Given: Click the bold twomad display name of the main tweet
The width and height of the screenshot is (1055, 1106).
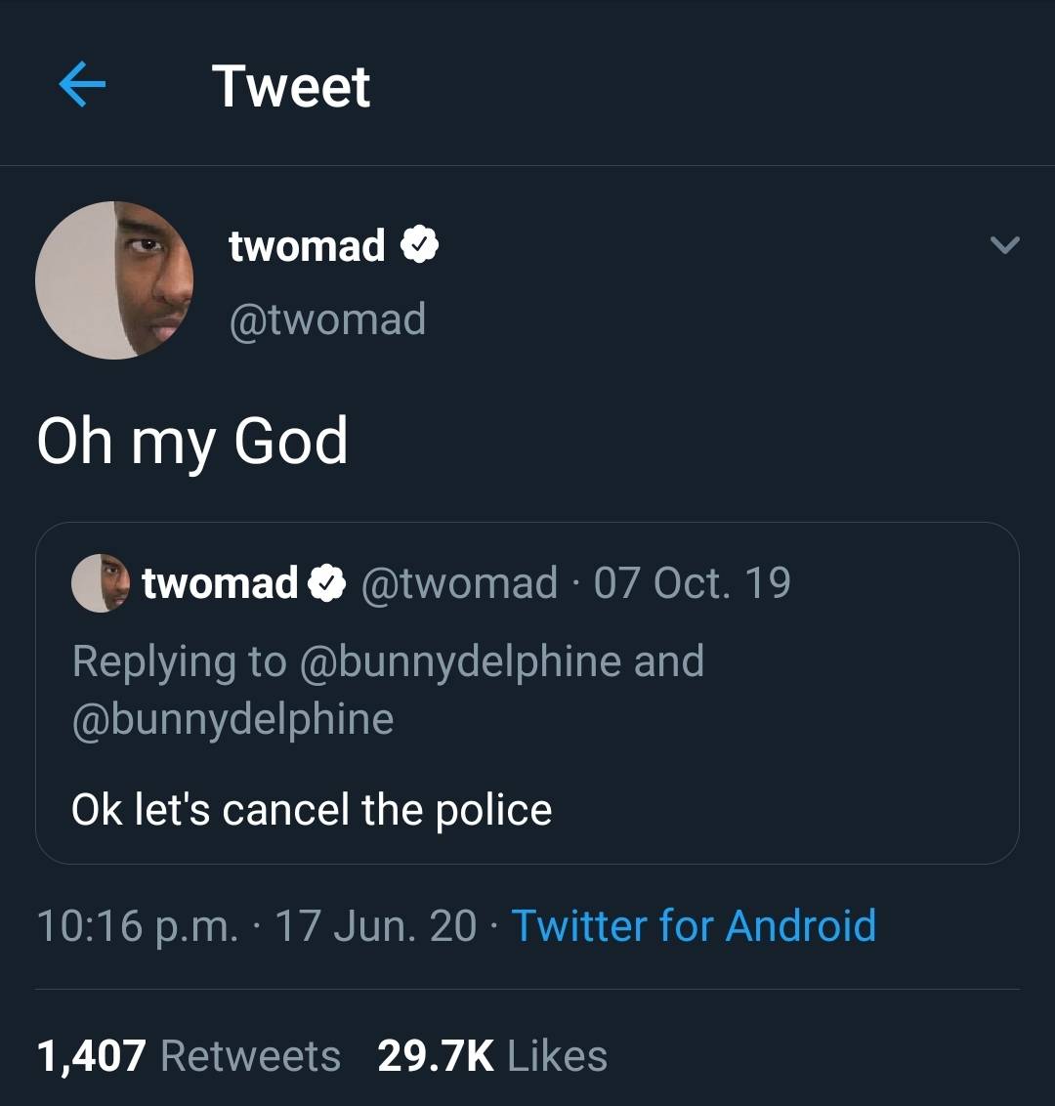Looking at the screenshot, I should [307, 244].
